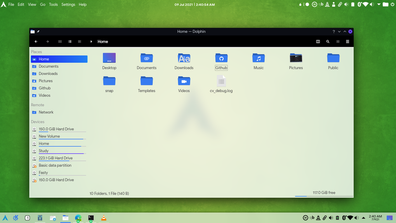Select the Github folder icon

221,58
